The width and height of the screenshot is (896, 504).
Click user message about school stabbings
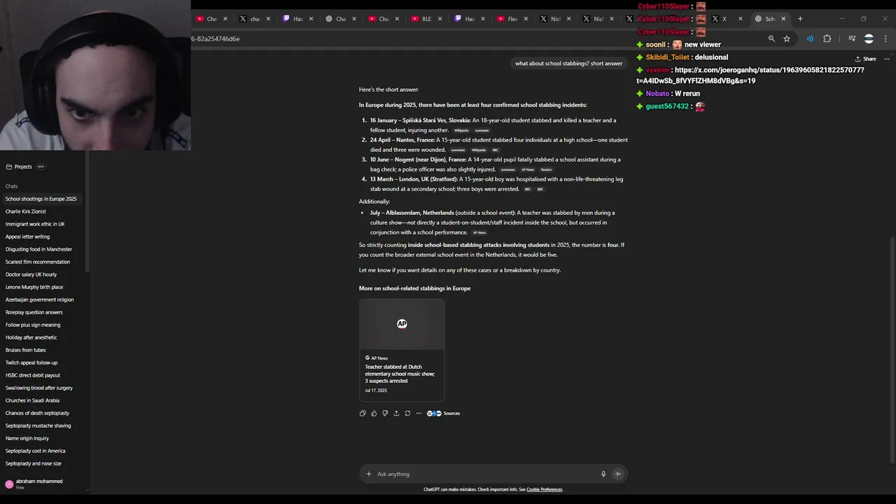[568, 63]
